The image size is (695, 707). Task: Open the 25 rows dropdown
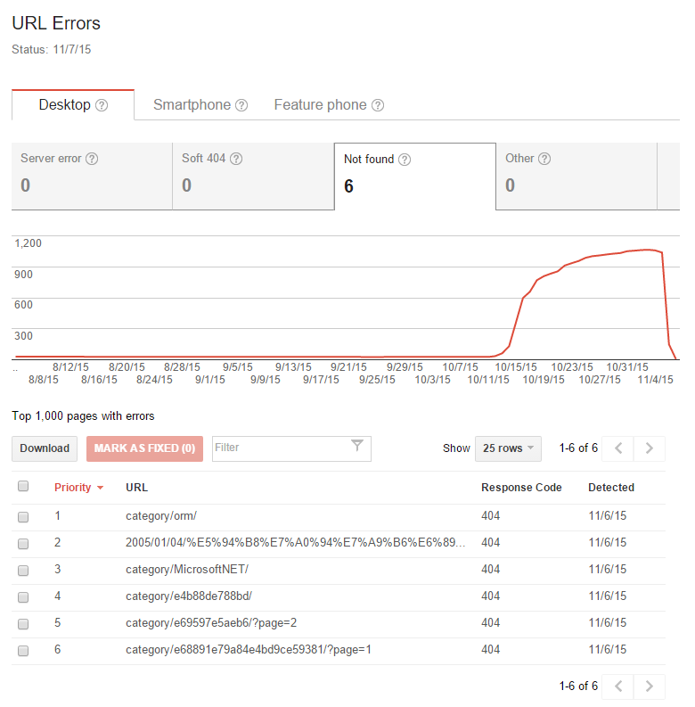(x=507, y=448)
